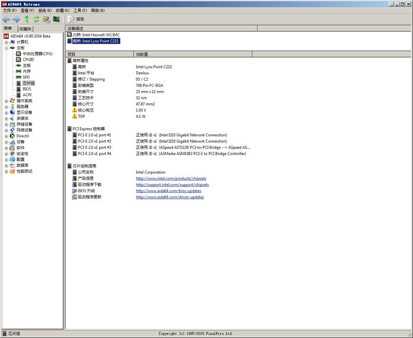Open the aida64.com bios-updates link
Viewport: 413px width, 338px height.
pos(169,191)
